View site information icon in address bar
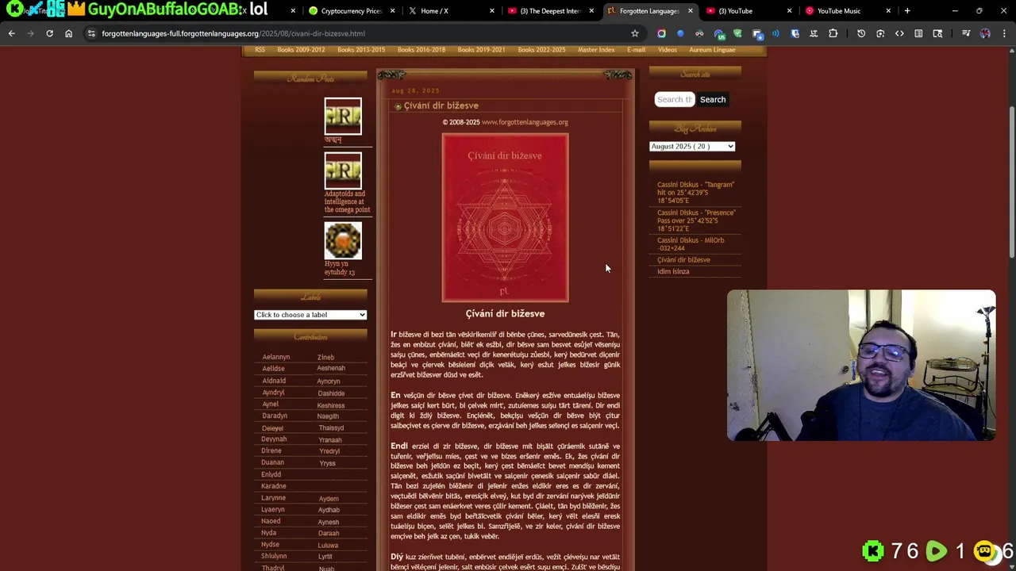 [91, 33]
